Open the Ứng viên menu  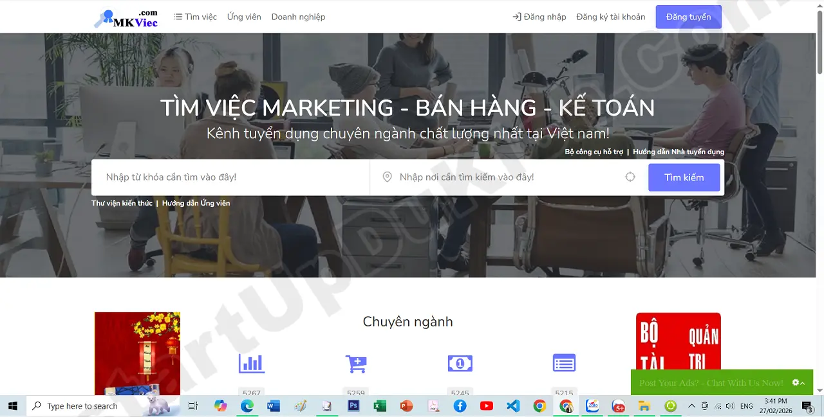(244, 17)
